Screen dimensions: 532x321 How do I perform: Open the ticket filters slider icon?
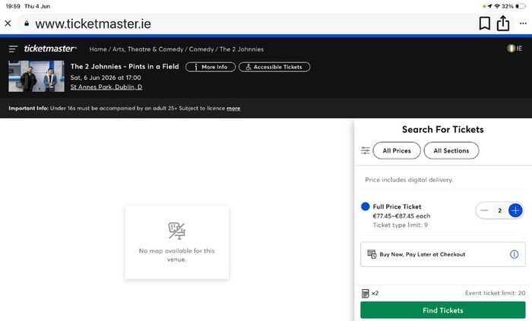pyautogui.click(x=366, y=150)
